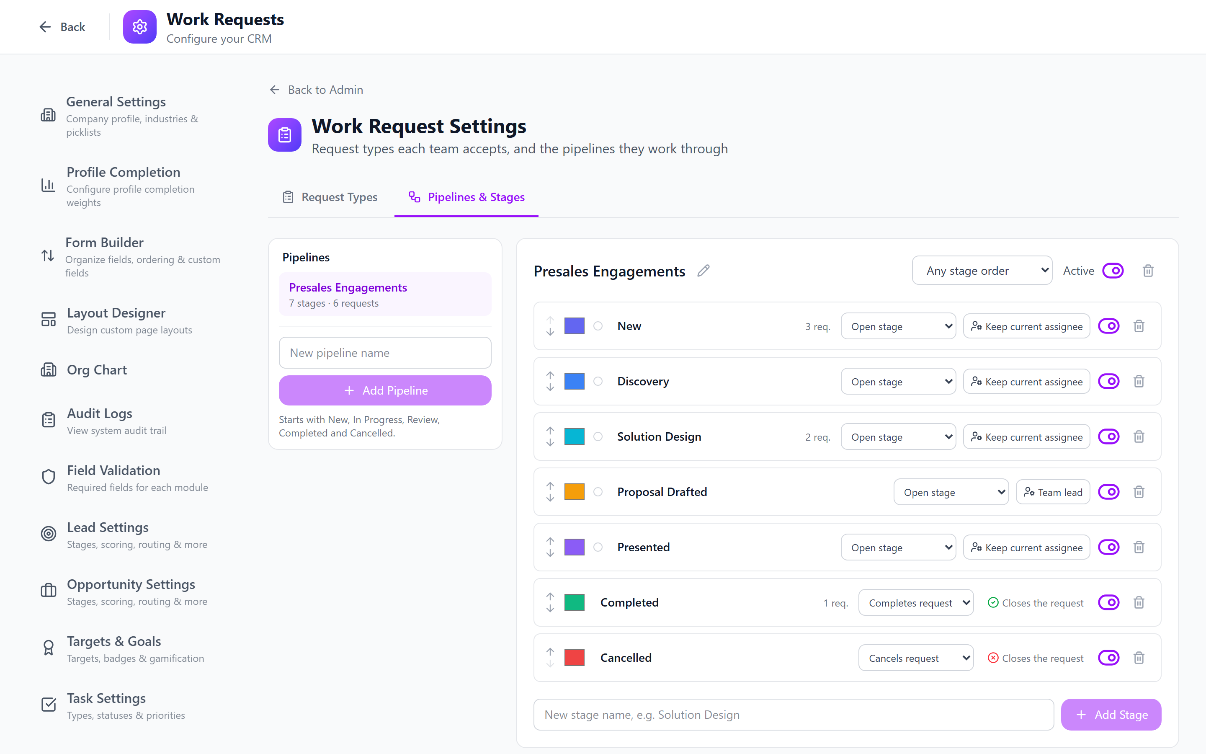Delete the Presented stage trash icon
1206x754 pixels.
(1139, 547)
